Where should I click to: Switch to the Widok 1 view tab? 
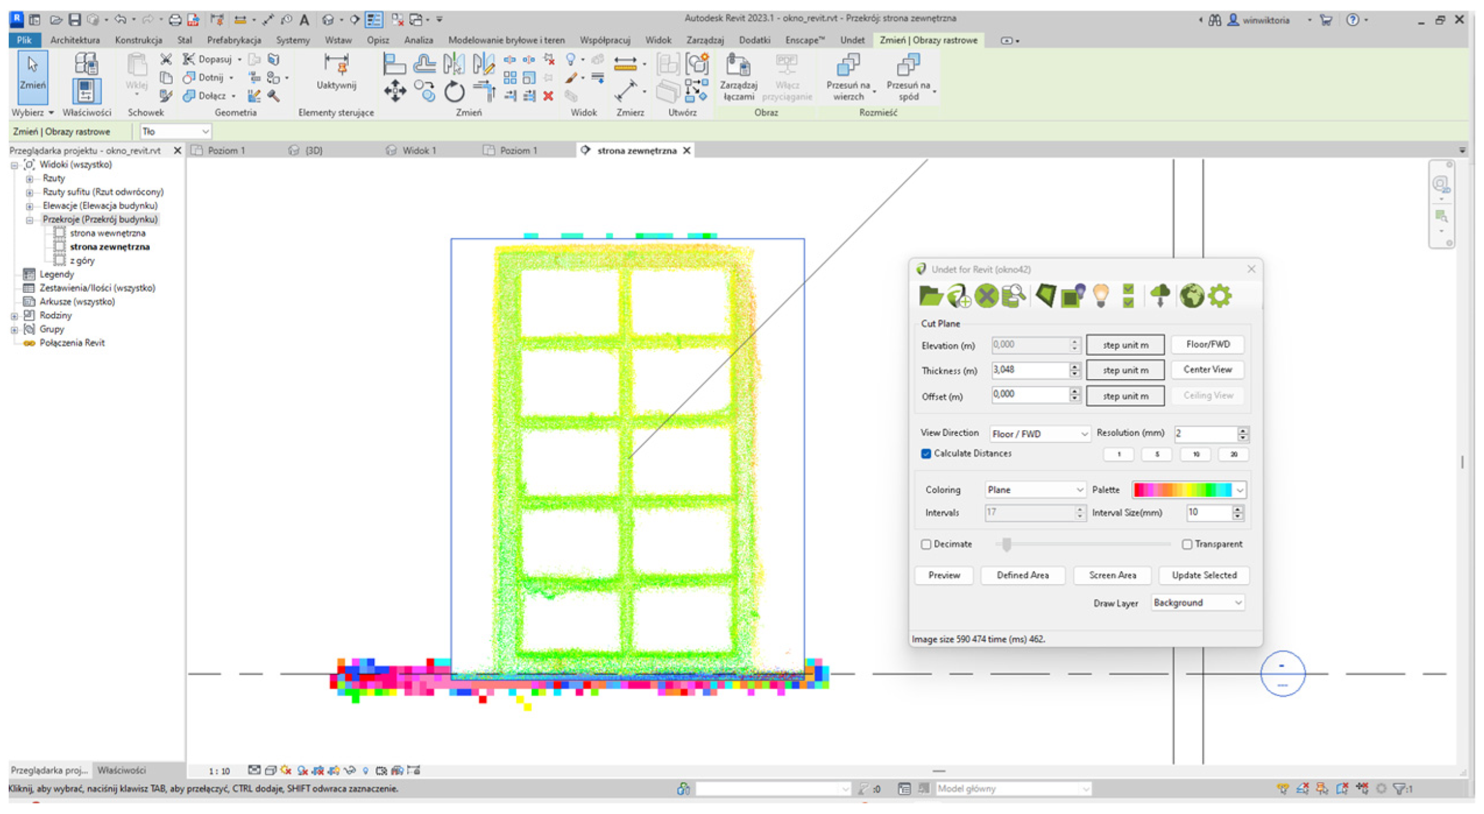point(418,150)
